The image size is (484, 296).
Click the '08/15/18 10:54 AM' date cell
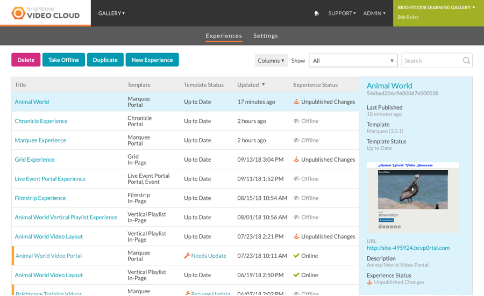[262, 198]
